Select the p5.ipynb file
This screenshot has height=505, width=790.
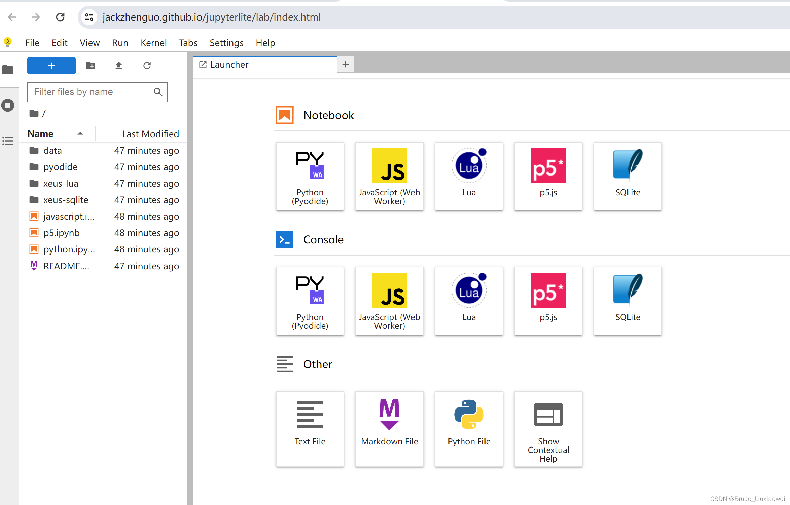coord(103,233)
